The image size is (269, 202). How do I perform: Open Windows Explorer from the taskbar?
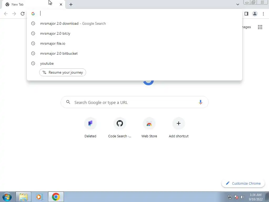click(23, 197)
